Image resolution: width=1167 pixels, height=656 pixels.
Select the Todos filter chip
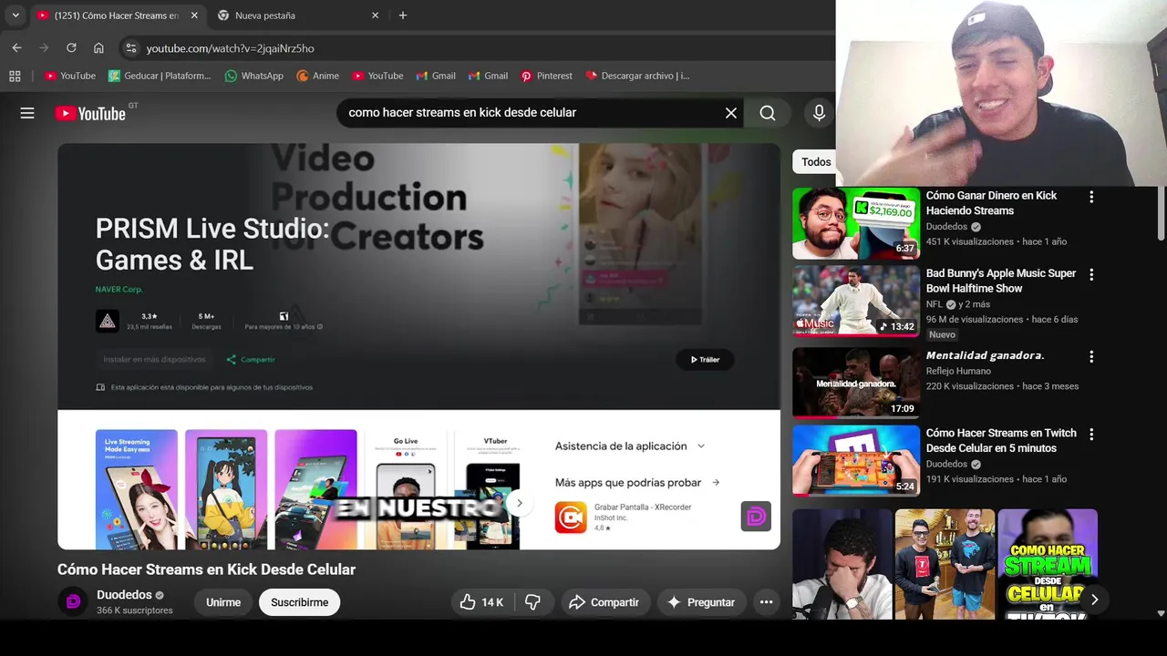[x=816, y=162]
